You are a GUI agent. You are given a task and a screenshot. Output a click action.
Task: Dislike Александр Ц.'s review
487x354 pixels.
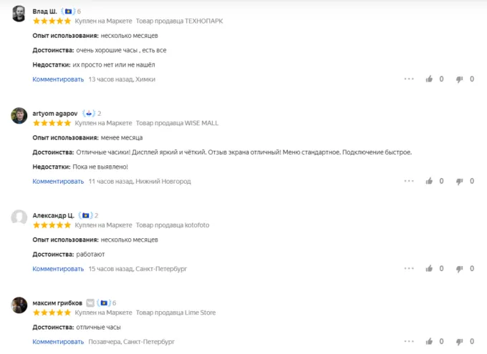pos(460,269)
